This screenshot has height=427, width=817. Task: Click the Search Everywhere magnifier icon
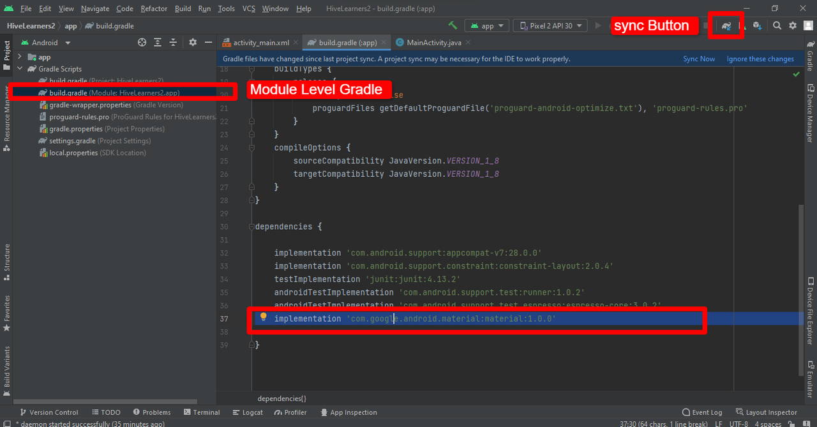777,26
